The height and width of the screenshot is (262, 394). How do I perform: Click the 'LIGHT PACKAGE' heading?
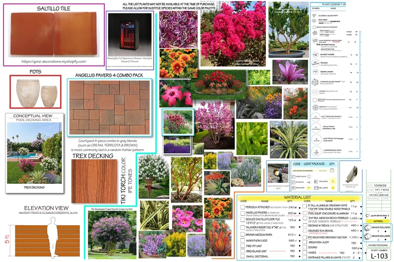coord(314,164)
